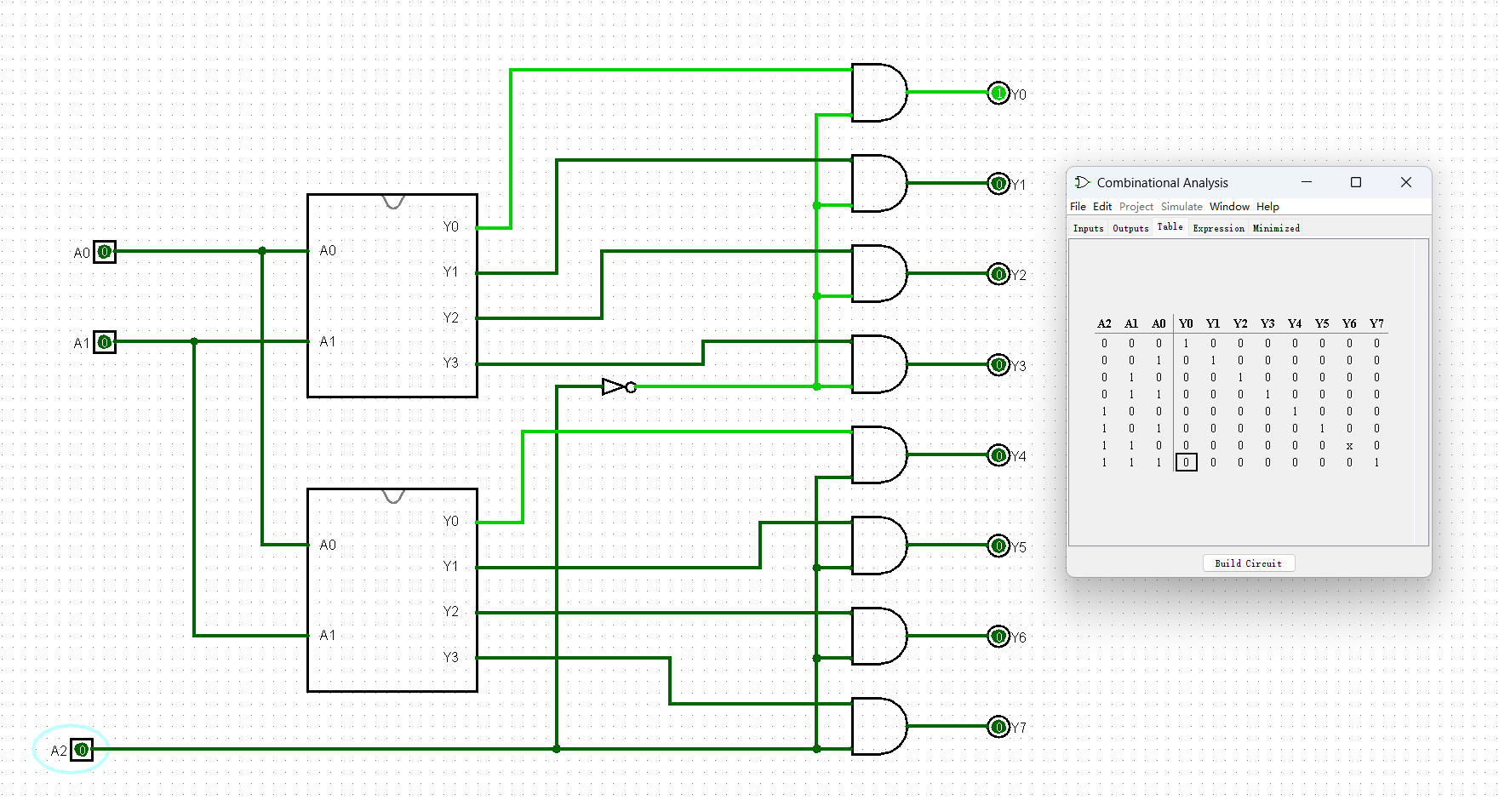Viewport: 1499px width, 800px height.
Task: Switch to the Minimized tab
Action: tap(1276, 228)
